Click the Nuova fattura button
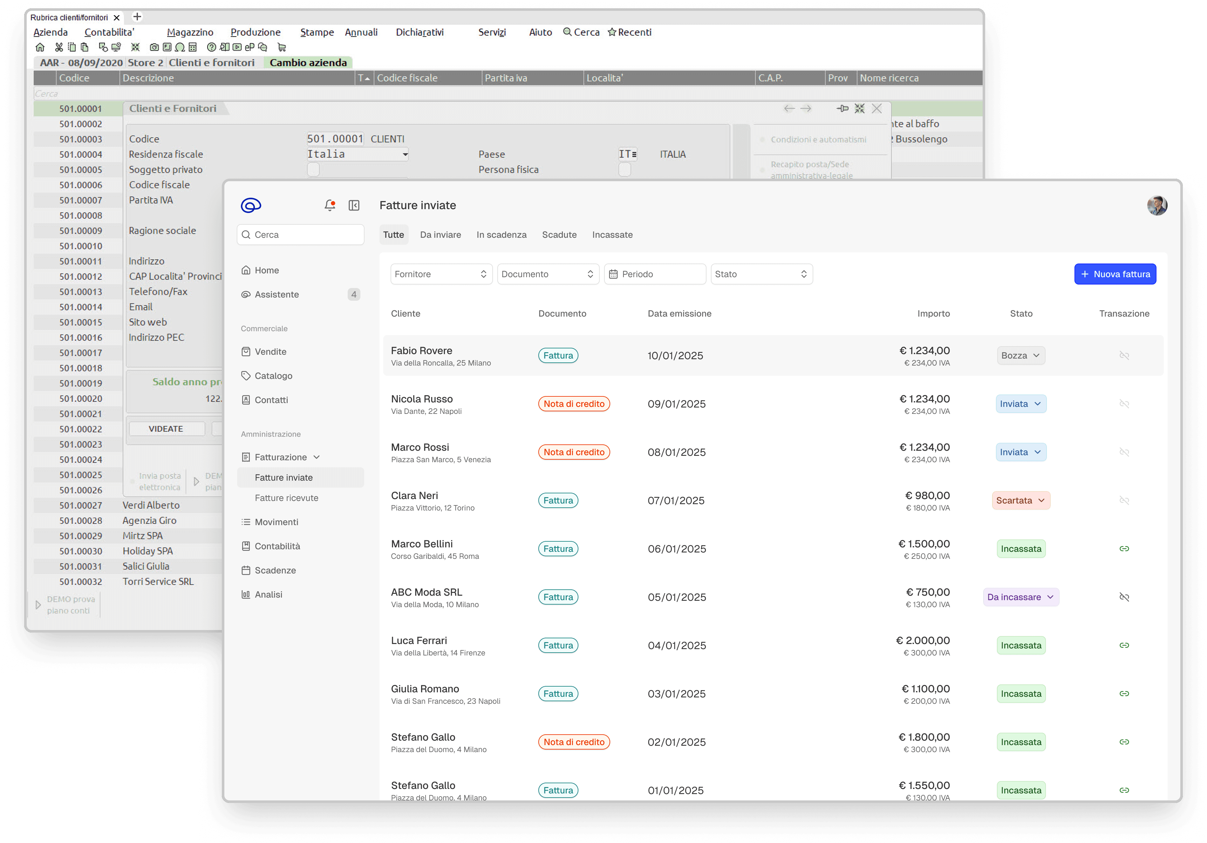The image size is (1207, 843). pyautogui.click(x=1115, y=274)
